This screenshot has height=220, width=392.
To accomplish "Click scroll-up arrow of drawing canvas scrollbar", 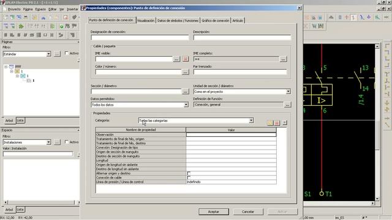I will (x=377, y=46).
